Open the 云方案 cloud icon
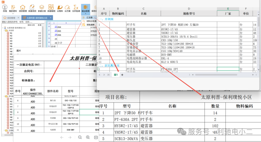The height and width of the screenshot is (142, 261). (x=67, y=8)
